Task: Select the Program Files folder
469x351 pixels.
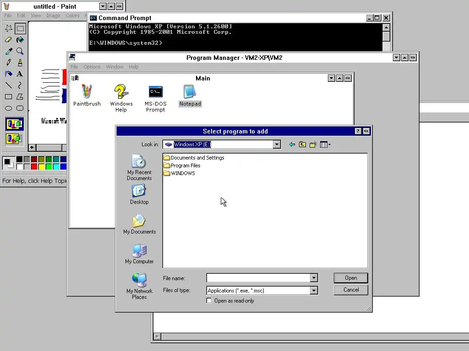Action: [182, 165]
